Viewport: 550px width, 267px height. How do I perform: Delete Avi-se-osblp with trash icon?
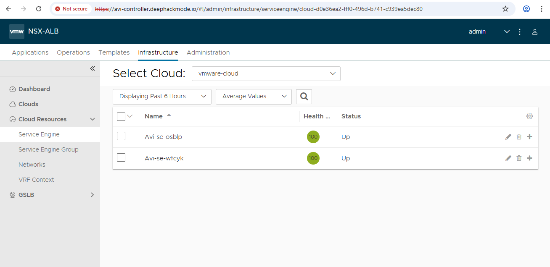tap(519, 137)
